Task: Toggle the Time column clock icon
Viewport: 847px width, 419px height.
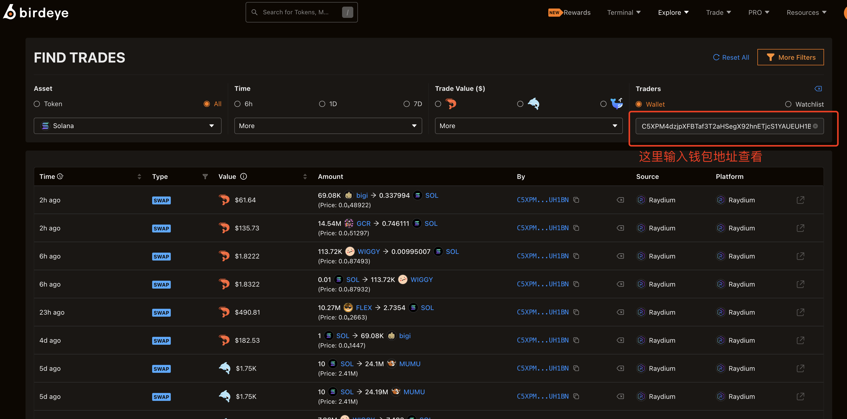Action: point(60,177)
